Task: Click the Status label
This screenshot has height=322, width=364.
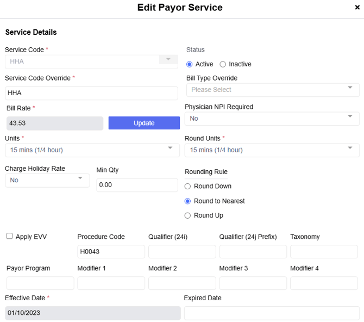Action: (196, 49)
